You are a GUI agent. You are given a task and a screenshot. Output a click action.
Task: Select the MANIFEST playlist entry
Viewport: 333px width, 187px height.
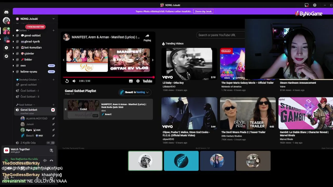point(108,109)
